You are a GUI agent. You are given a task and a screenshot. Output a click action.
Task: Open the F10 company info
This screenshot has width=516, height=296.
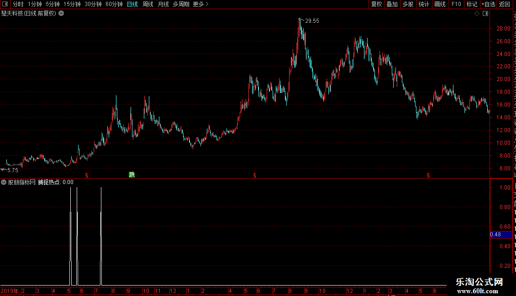(x=456, y=4)
